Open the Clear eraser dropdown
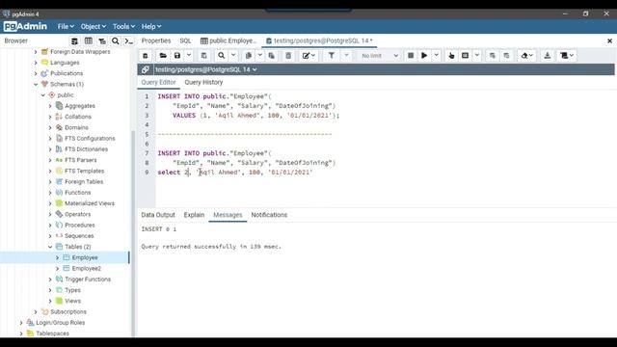Image resolution: width=617 pixels, height=347 pixels. pyautogui.click(x=527, y=56)
